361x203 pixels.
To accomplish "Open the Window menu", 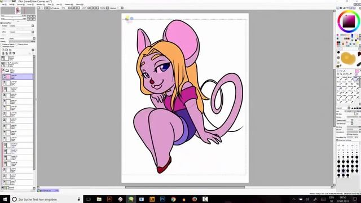I will (69, 5).
